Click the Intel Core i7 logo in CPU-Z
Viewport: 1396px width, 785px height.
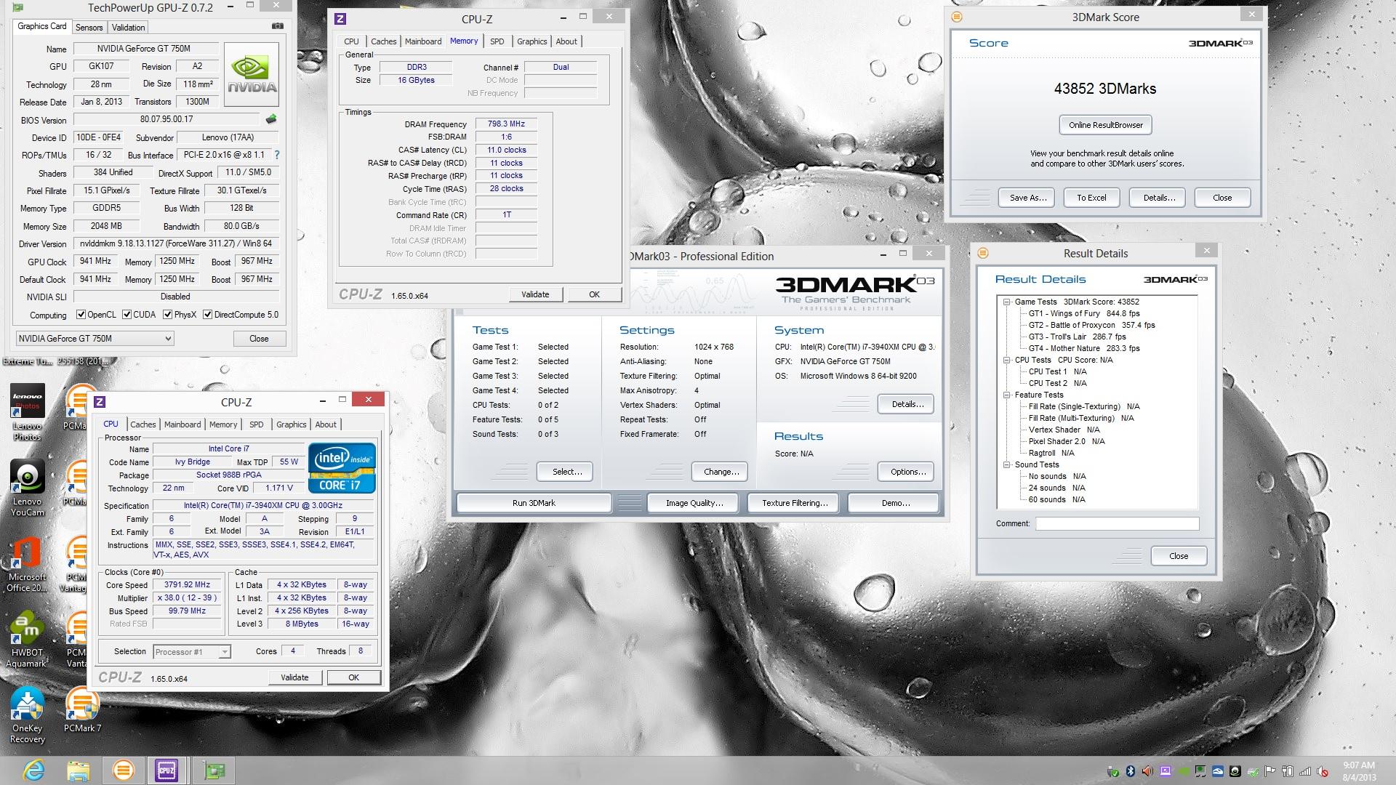pyautogui.click(x=342, y=468)
